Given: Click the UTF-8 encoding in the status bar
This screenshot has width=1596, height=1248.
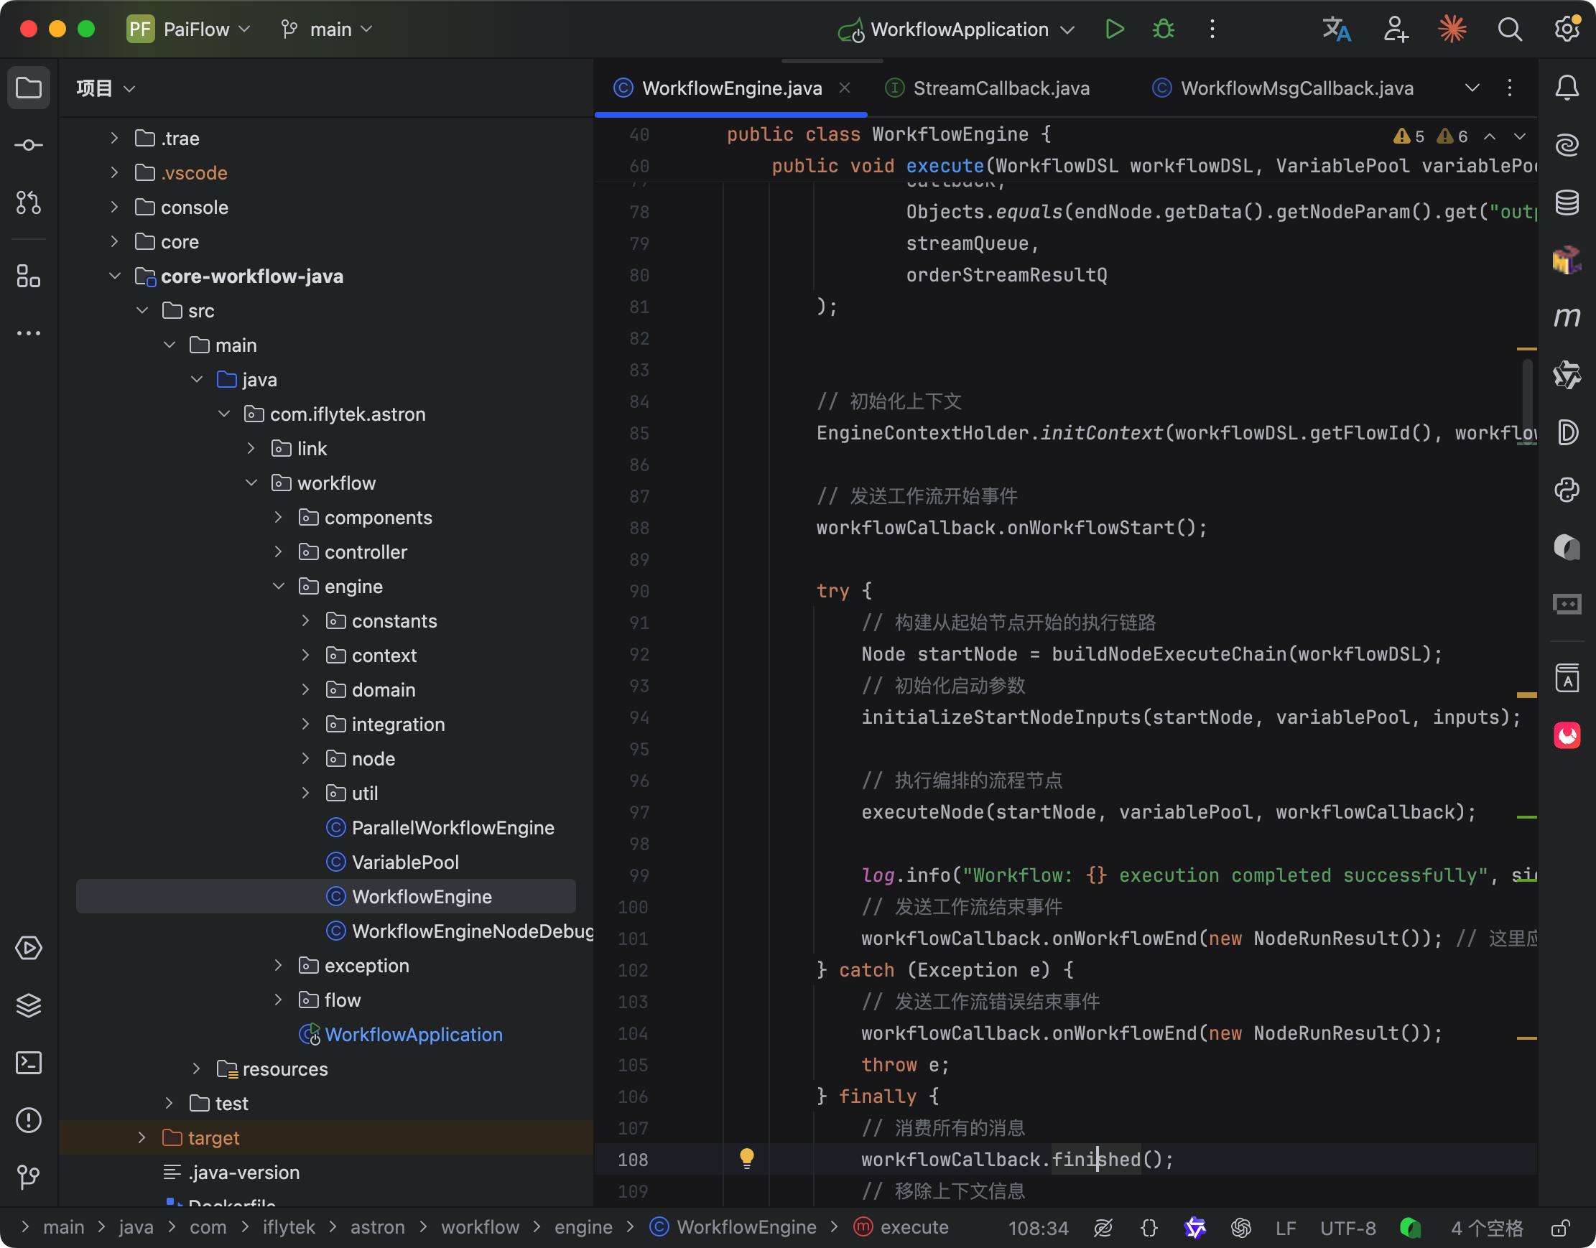Looking at the screenshot, I should tap(1347, 1228).
